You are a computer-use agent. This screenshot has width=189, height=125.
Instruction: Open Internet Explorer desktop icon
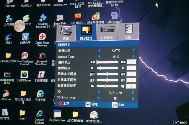click(39, 116)
